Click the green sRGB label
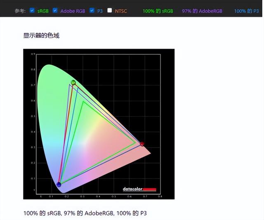This screenshot has height=220, width=264. [43, 11]
